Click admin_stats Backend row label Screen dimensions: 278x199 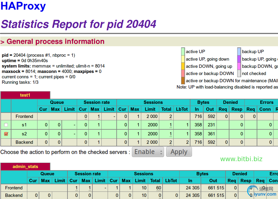tap(14, 195)
